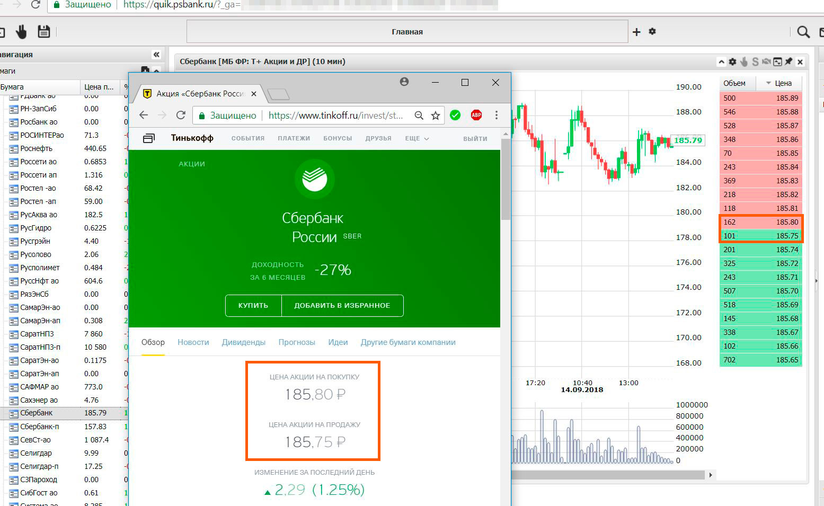The width and height of the screenshot is (824, 506).
Task: Collapse the navigation panel with double arrows
Action: [156, 55]
